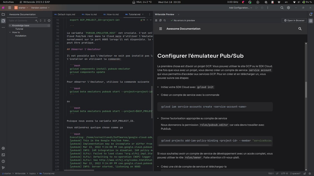Open the starter project dropdown
Screen dimensions: 314x176
pyautogui.click(x=21, y=8)
